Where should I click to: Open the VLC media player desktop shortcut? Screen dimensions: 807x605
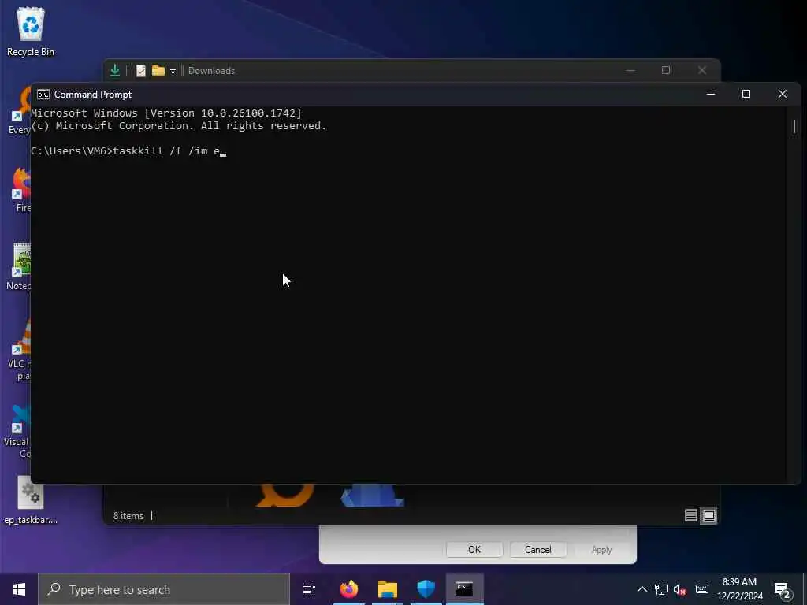click(x=19, y=349)
